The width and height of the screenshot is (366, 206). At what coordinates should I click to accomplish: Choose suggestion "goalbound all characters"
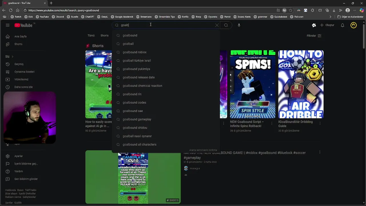166,144
